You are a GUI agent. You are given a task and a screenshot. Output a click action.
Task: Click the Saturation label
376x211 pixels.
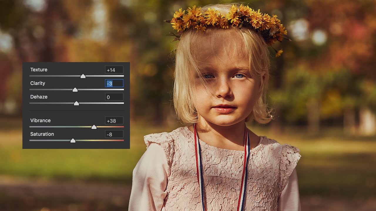click(x=42, y=134)
